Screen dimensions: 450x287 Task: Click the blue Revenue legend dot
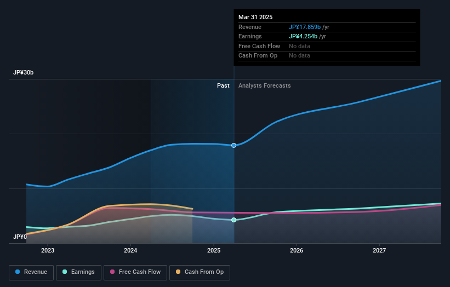18,272
